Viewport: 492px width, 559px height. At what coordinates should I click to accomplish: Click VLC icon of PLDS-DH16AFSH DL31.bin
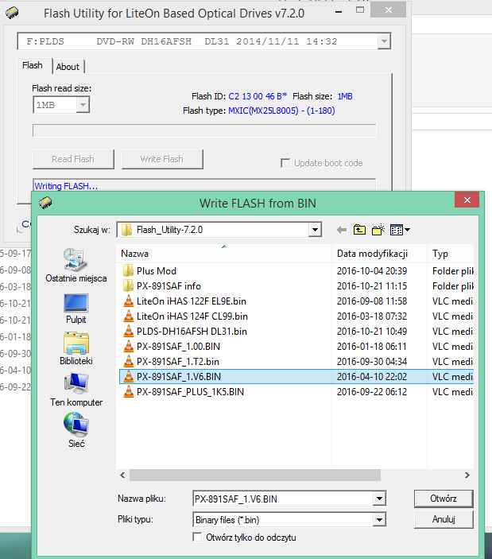tap(128, 332)
